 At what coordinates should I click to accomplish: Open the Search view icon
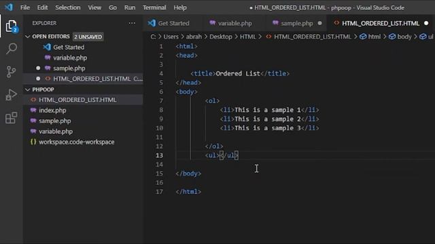[12, 49]
